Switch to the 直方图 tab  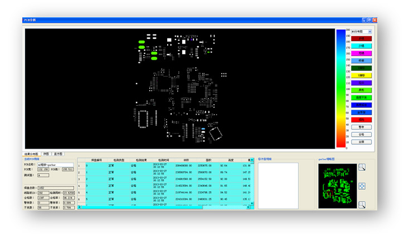[58, 154]
